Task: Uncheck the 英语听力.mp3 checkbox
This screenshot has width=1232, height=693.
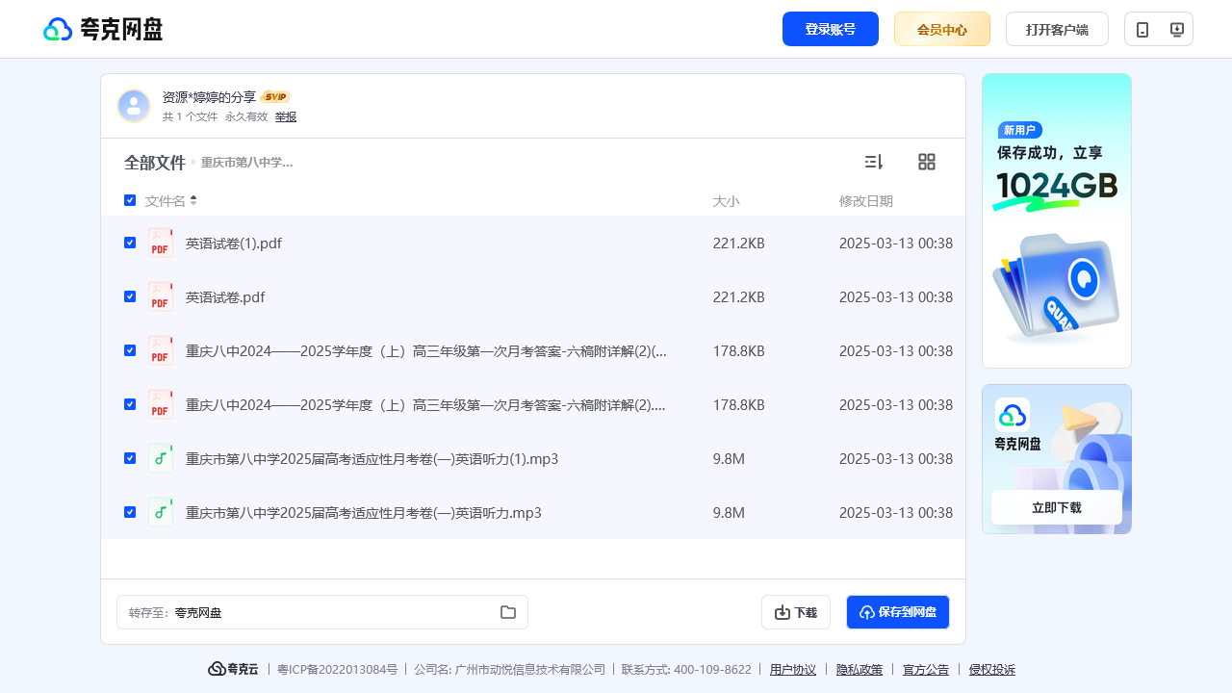Action: point(130,512)
